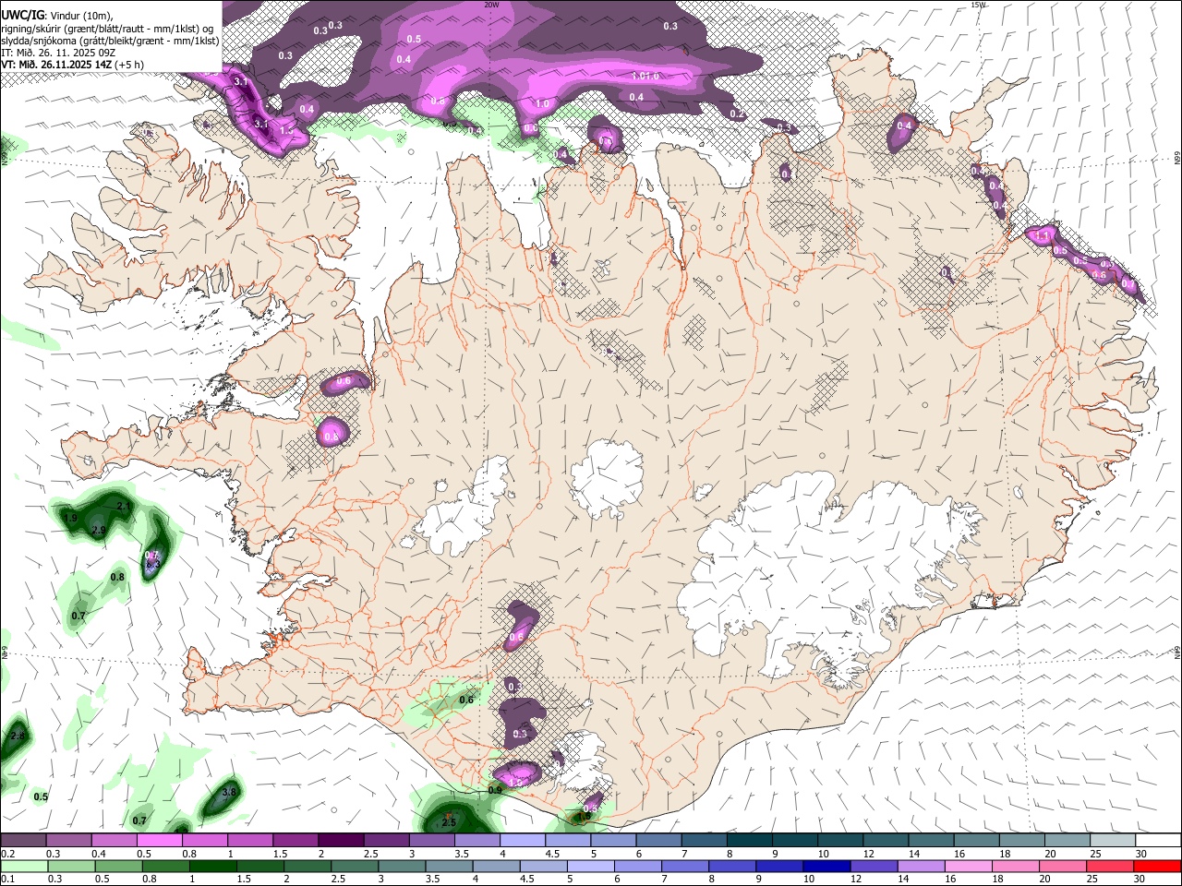Click the '1.1' snow value on the east coast
Image resolution: width=1182 pixels, height=886 pixels.
tap(1043, 237)
